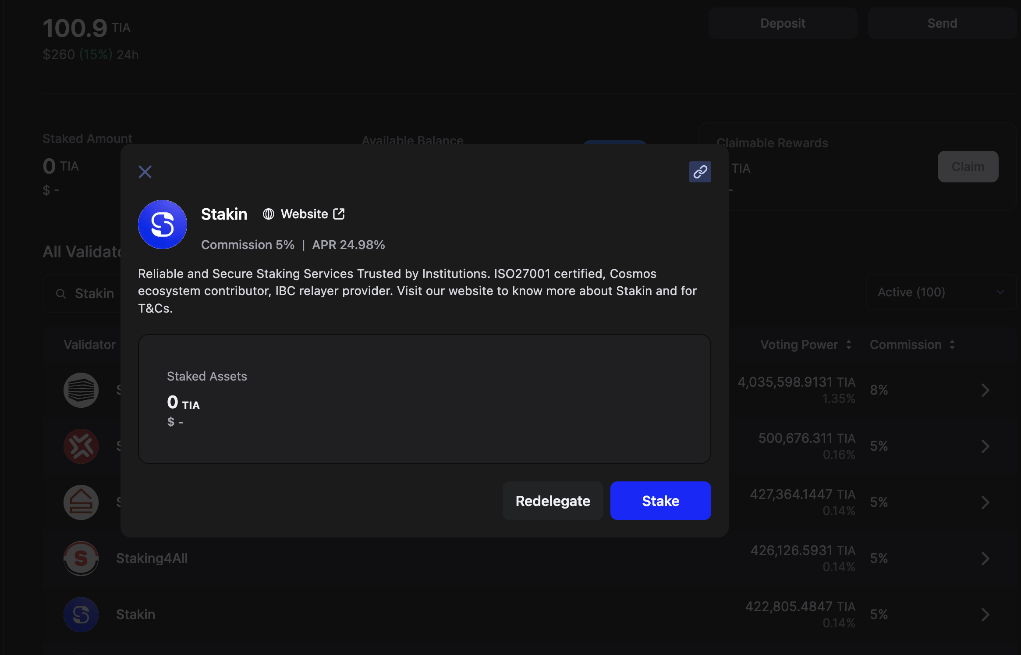
Task: Copy validator link via chain icon
Action: 700,172
